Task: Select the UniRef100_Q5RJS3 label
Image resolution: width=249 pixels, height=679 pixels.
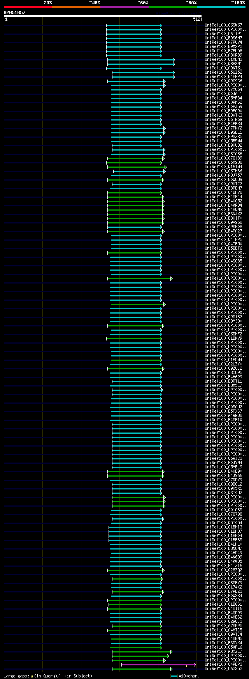Action: 223,459
